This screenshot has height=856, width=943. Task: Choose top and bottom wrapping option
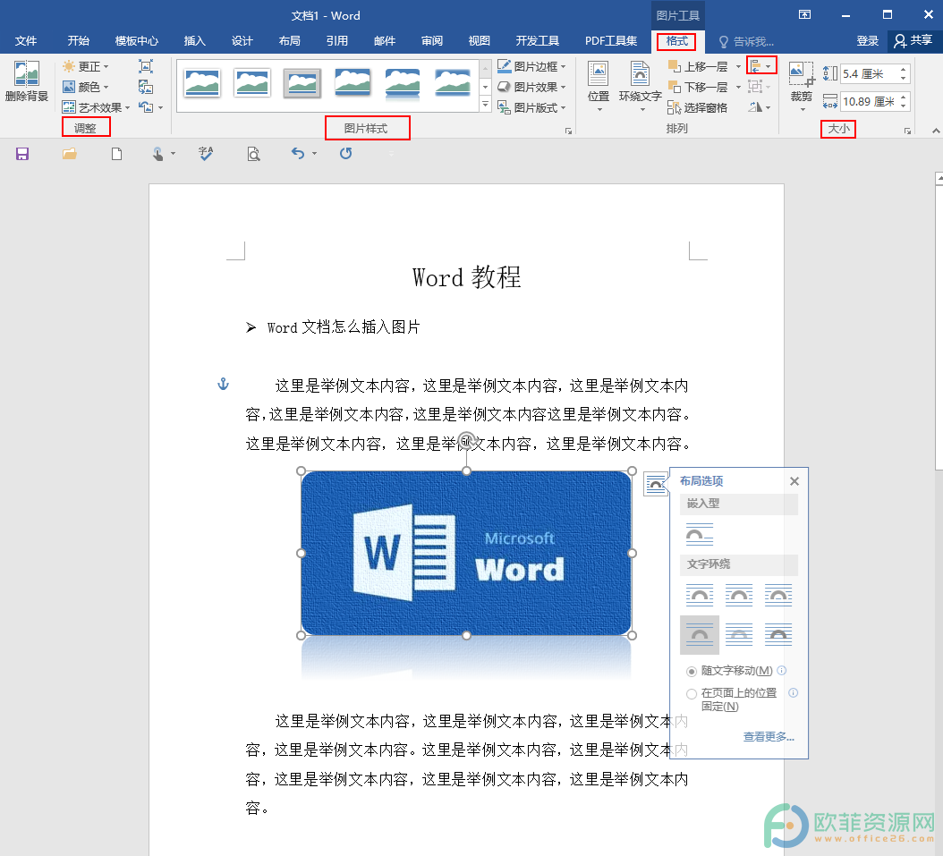(x=700, y=635)
